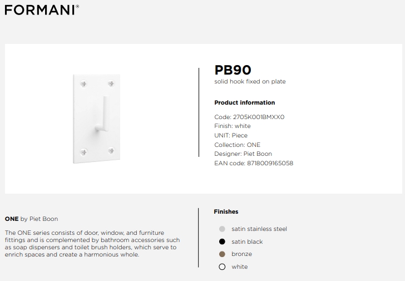
Task: Click the product code 2705K001BMXX0
Action: 259,117
